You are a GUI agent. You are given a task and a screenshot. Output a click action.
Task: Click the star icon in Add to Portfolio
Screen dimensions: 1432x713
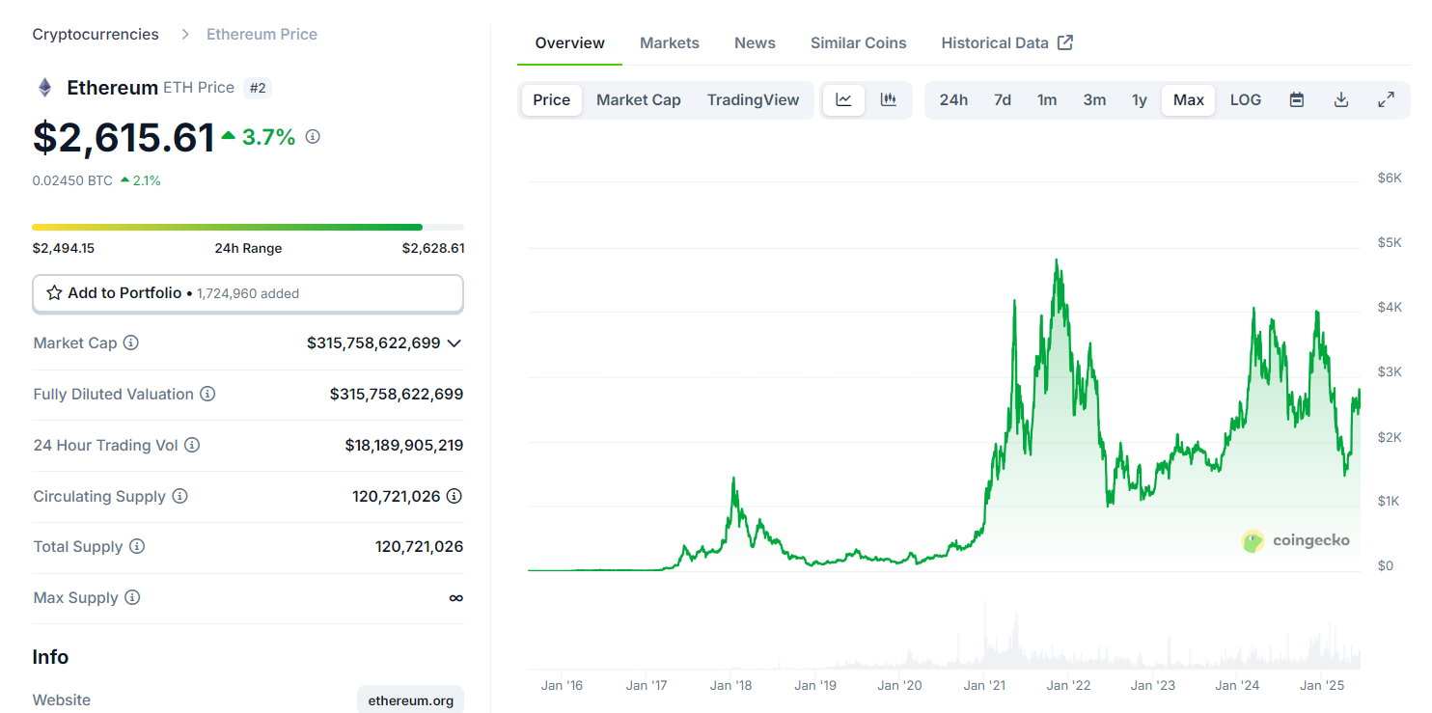(54, 293)
